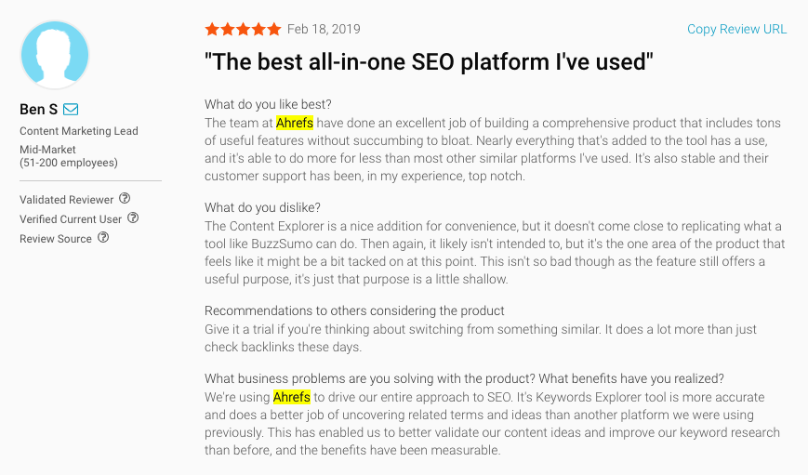
Task: Click the envelope icon beside Ben S
Action: tap(71, 110)
